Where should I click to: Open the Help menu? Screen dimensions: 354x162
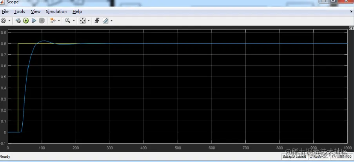pos(77,11)
